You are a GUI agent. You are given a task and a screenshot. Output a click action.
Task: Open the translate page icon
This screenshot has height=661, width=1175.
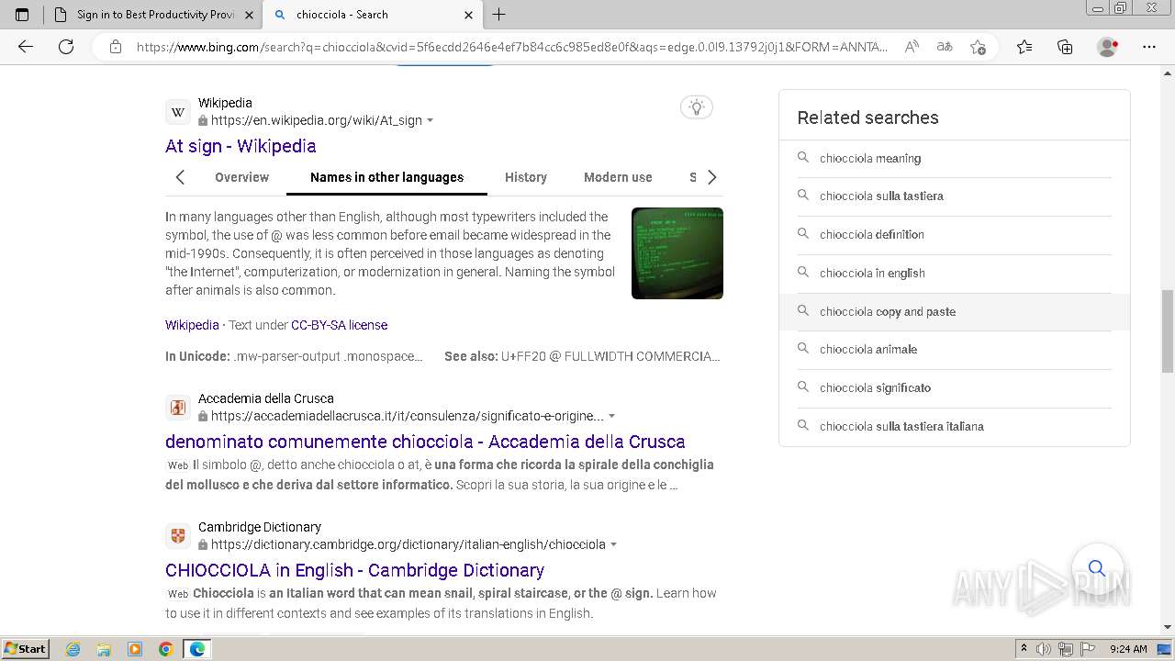click(944, 47)
